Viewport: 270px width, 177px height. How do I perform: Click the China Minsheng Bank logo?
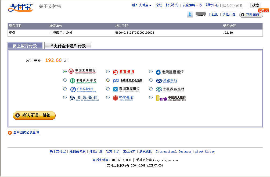click(x=170, y=89)
